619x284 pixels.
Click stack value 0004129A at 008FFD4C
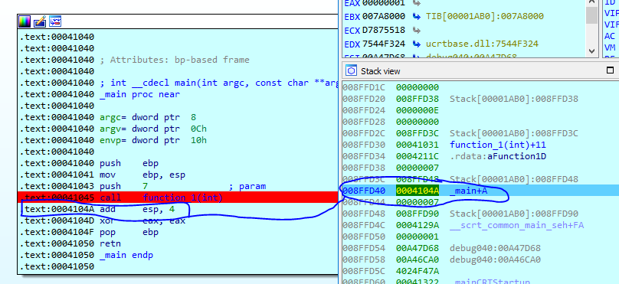point(418,225)
